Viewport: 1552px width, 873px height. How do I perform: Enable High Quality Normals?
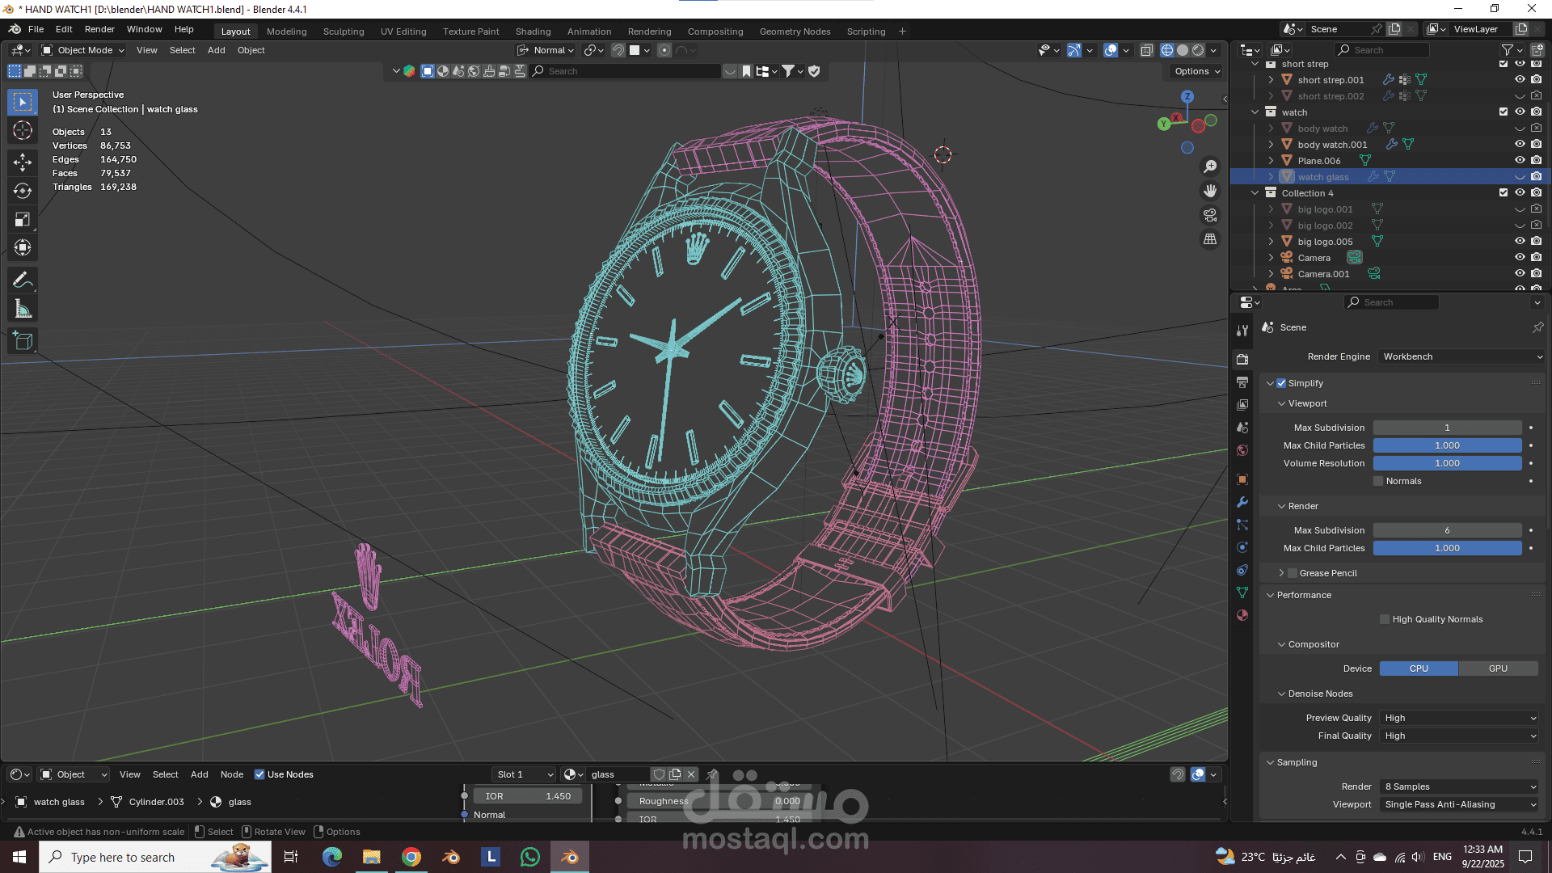click(x=1385, y=619)
